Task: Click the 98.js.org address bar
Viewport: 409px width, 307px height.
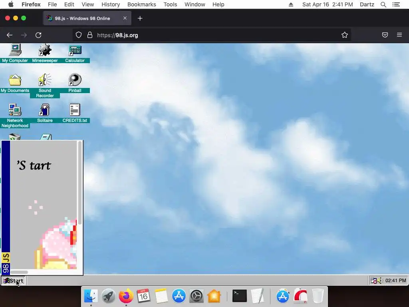Action: [x=211, y=35]
